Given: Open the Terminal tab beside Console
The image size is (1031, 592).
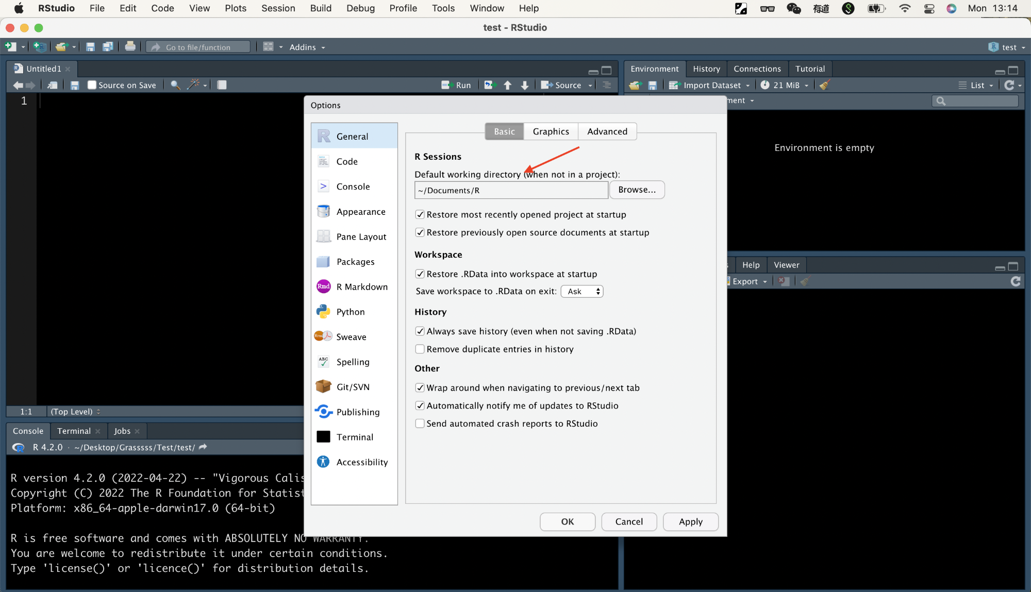Looking at the screenshot, I should (x=74, y=431).
